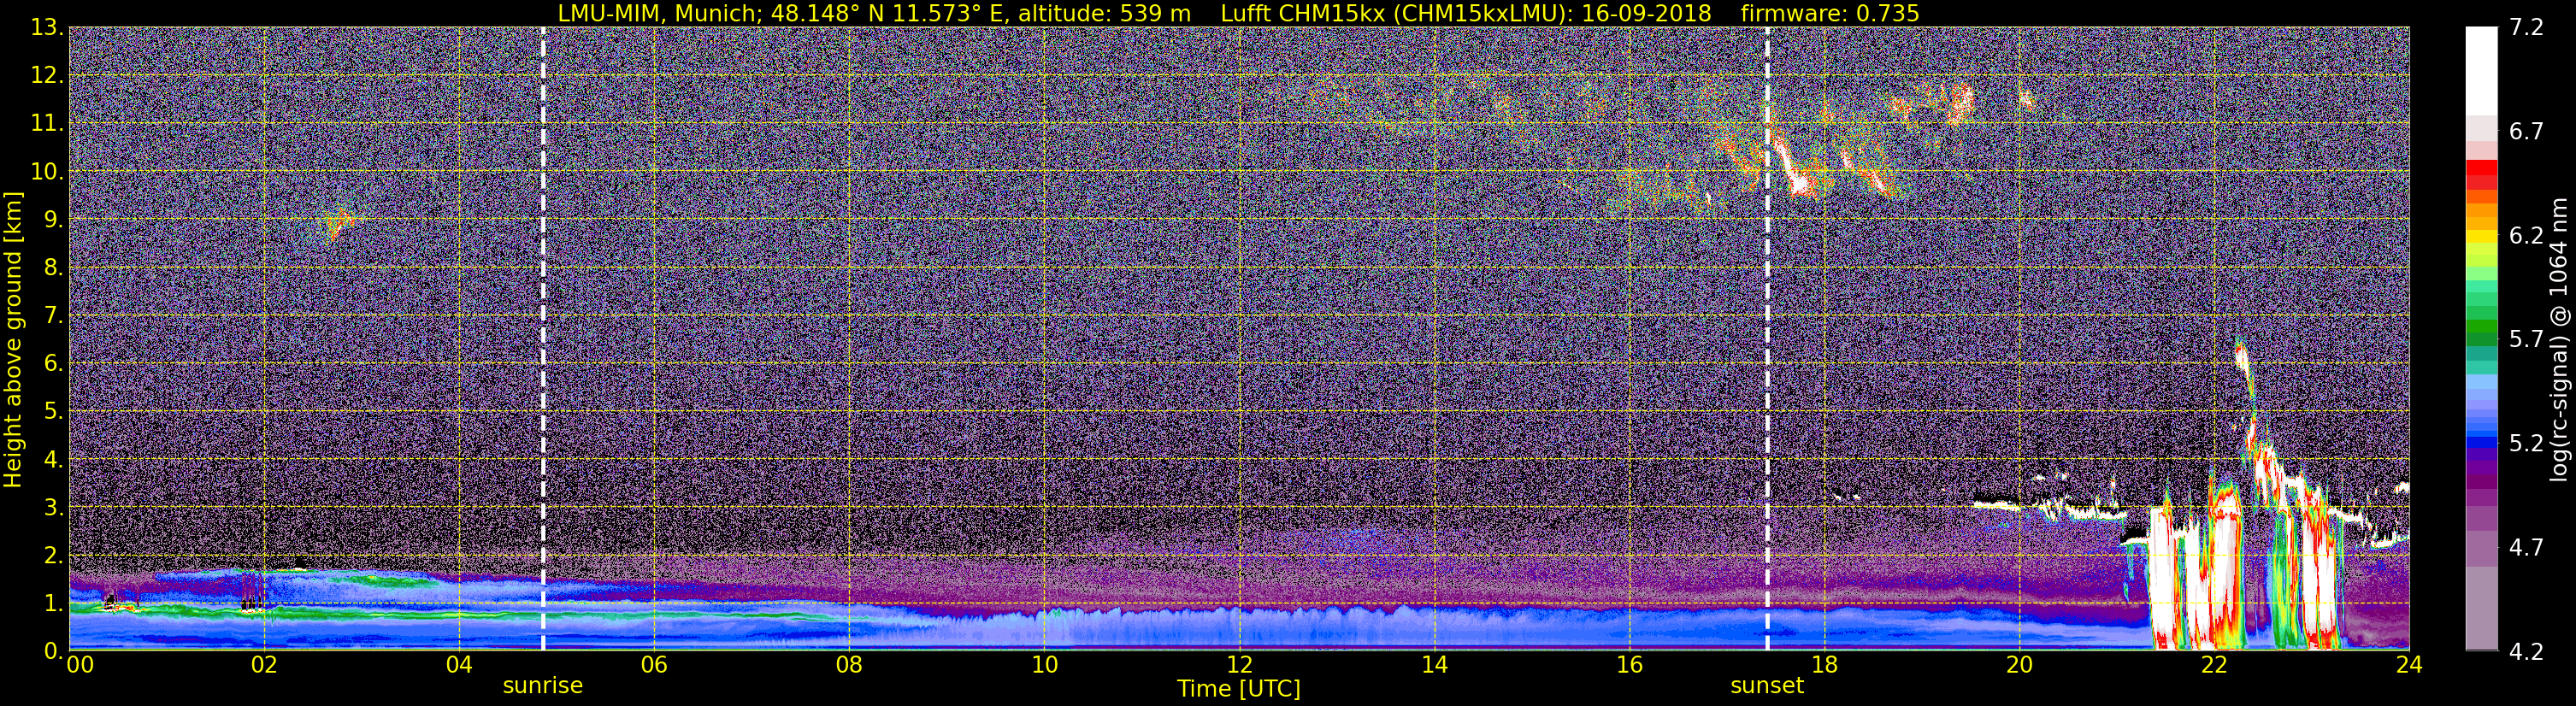2576x706 pixels.
Task: Click height-axis tick label 2.
Action: coord(52,556)
